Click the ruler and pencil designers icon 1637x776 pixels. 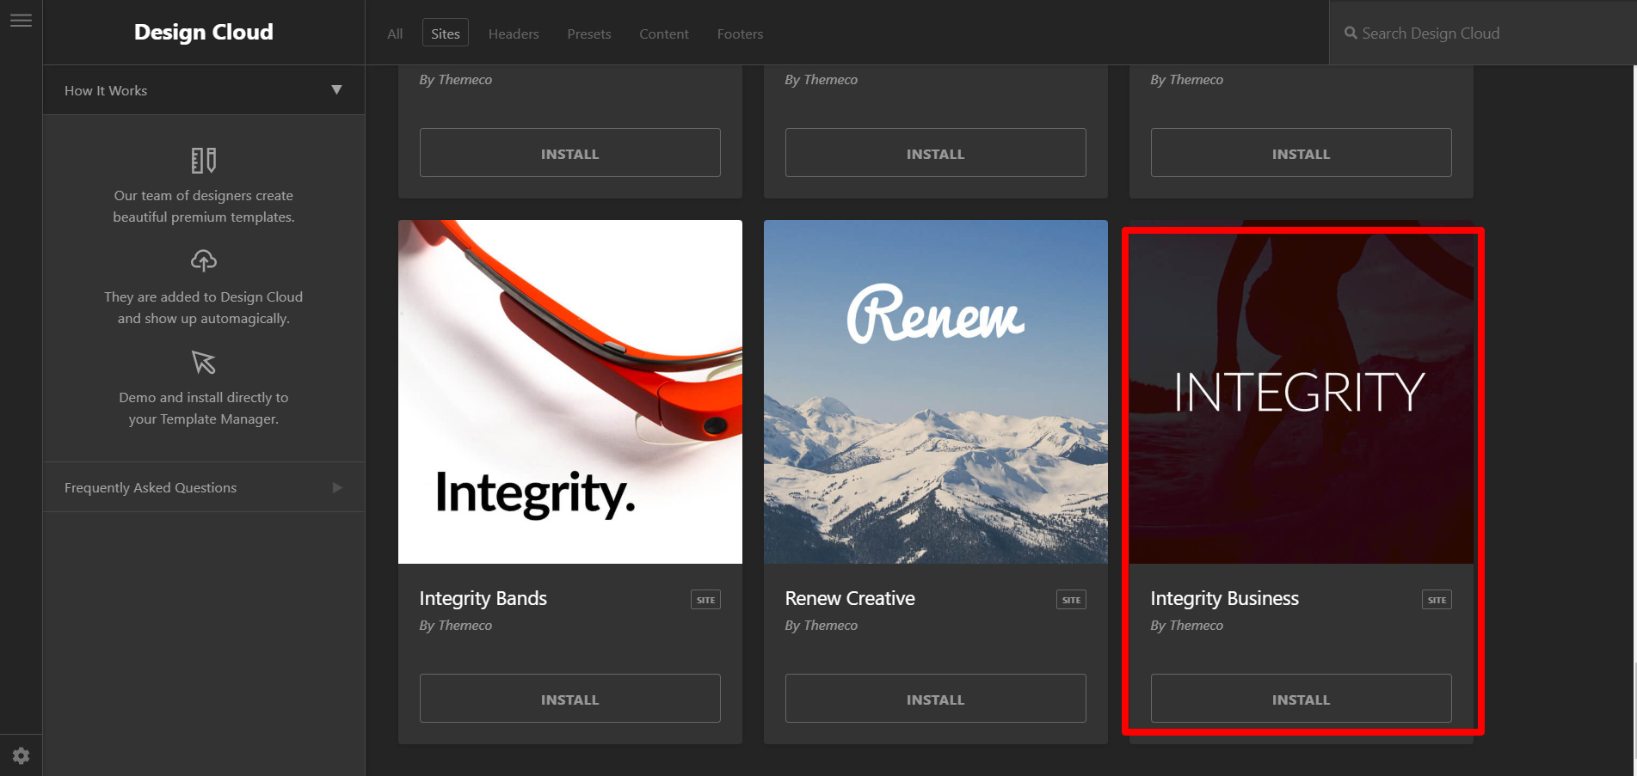point(204,160)
